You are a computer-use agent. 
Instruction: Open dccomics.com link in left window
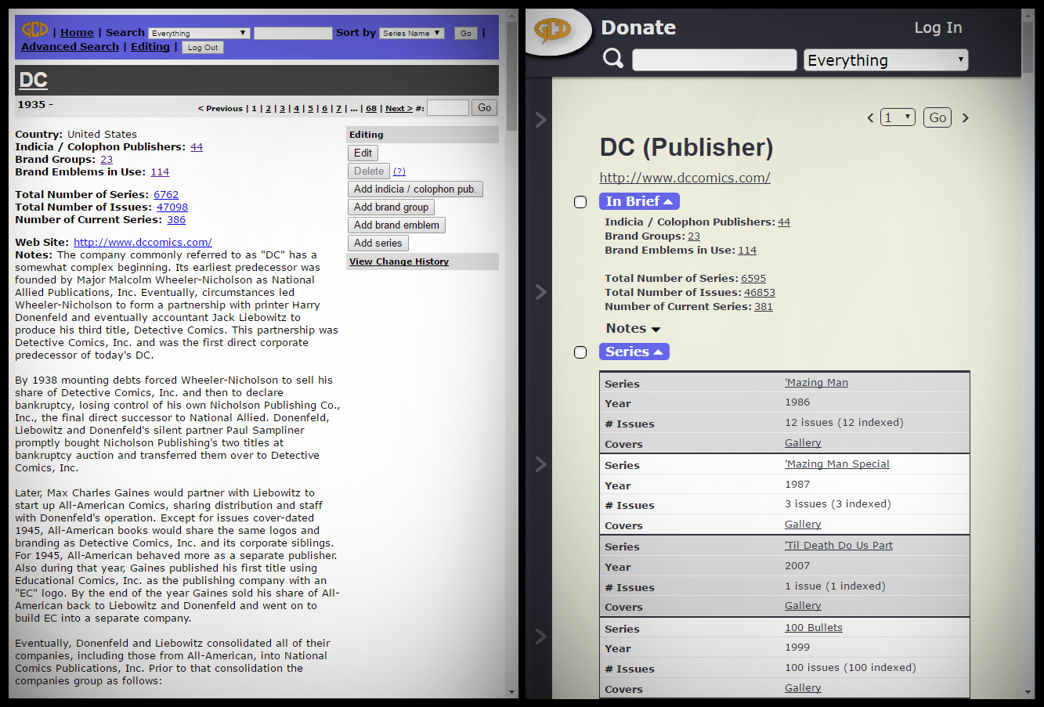(x=143, y=243)
